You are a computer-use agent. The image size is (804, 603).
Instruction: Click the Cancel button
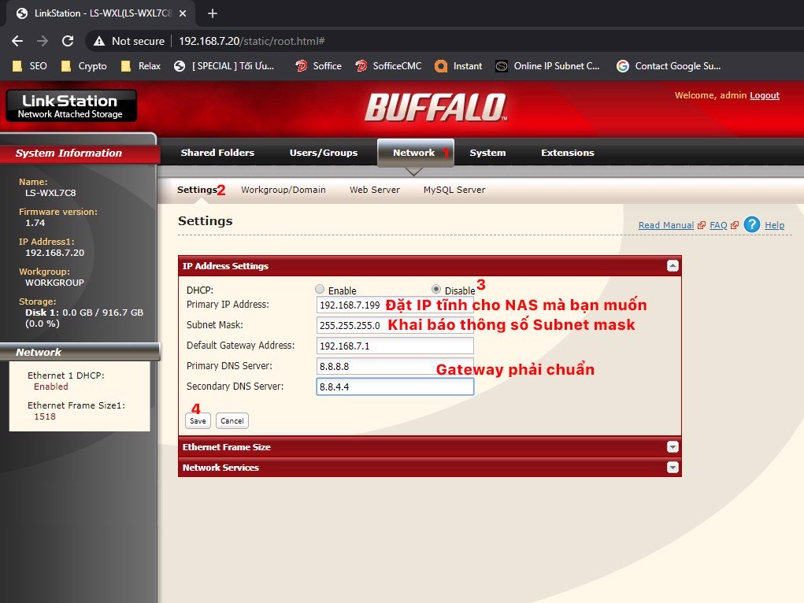click(232, 420)
